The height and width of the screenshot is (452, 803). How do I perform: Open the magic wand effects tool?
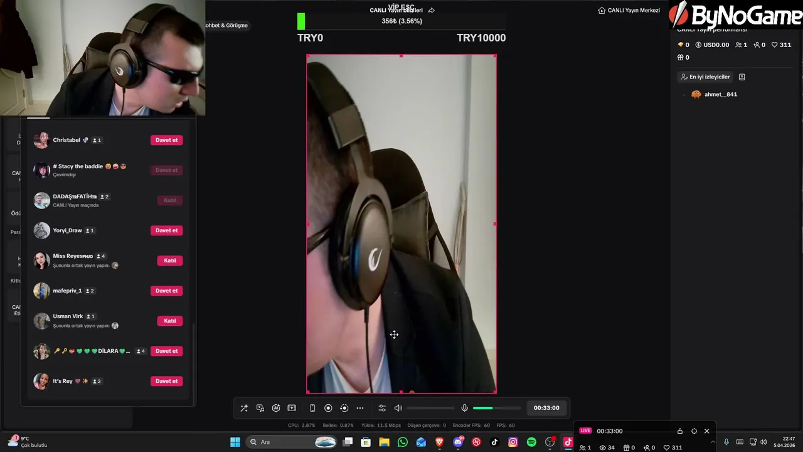point(244,408)
